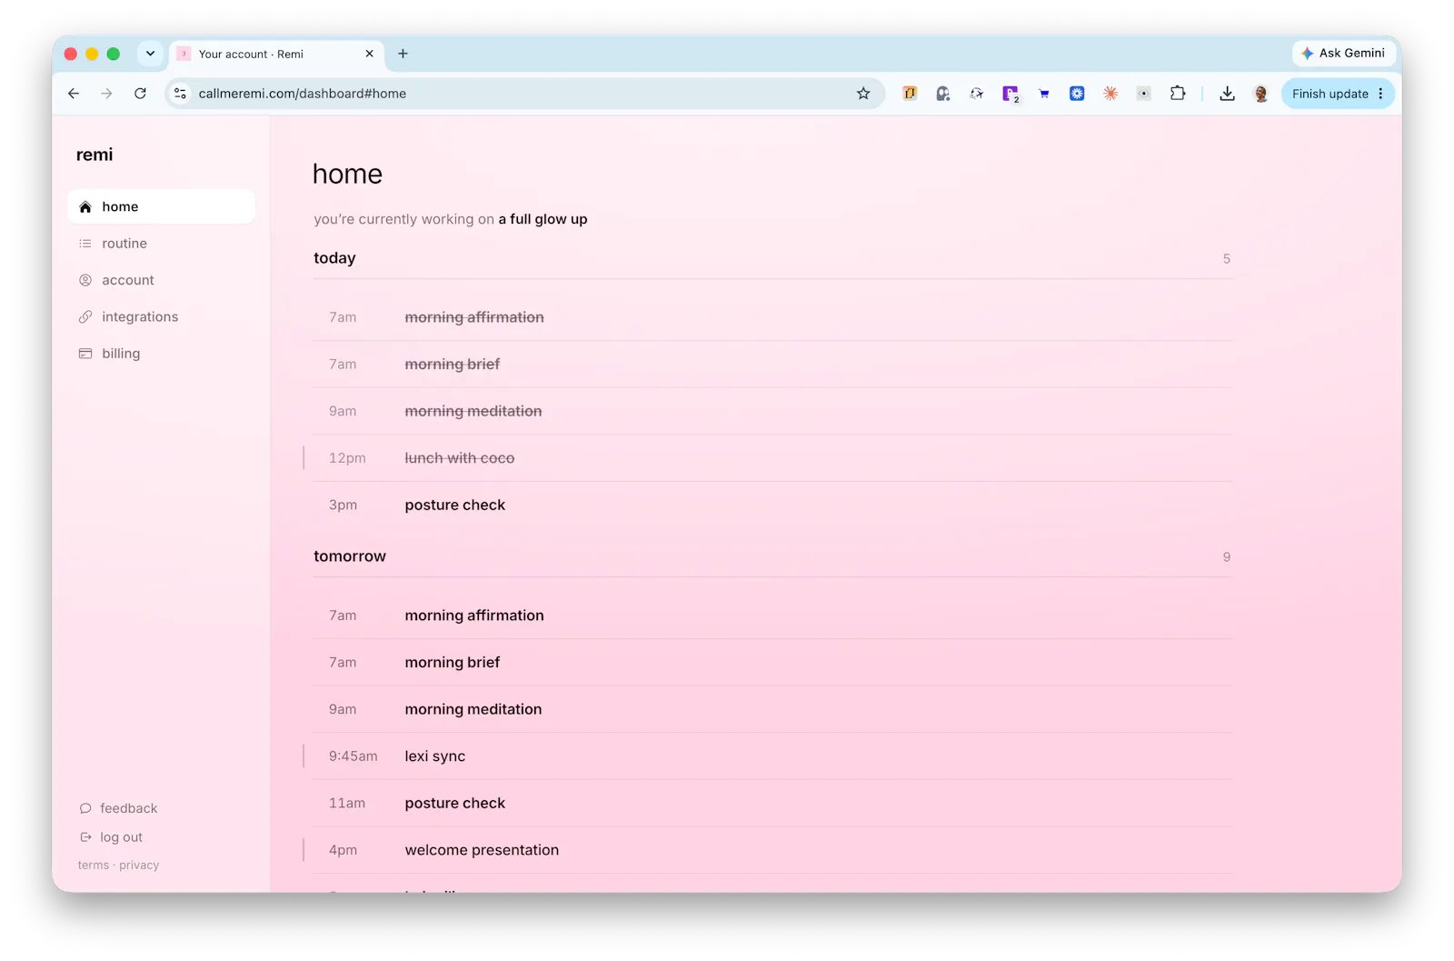1454x961 pixels.
Task: Select today's crossed-out morning meditation row
Action: point(772,411)
